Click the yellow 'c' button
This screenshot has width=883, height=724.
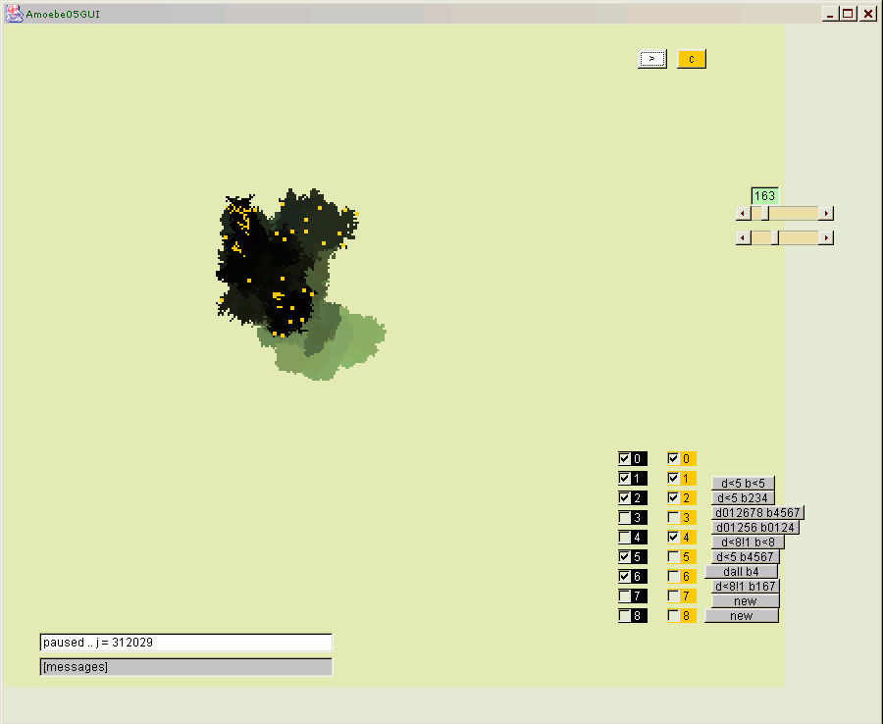click(692, 59)
